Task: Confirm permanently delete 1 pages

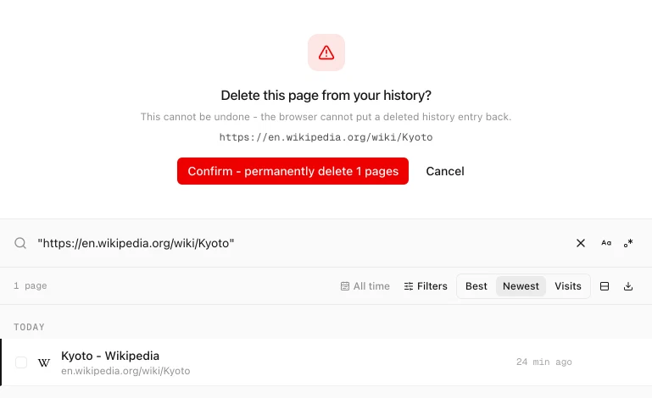Action: coord(293,171)
